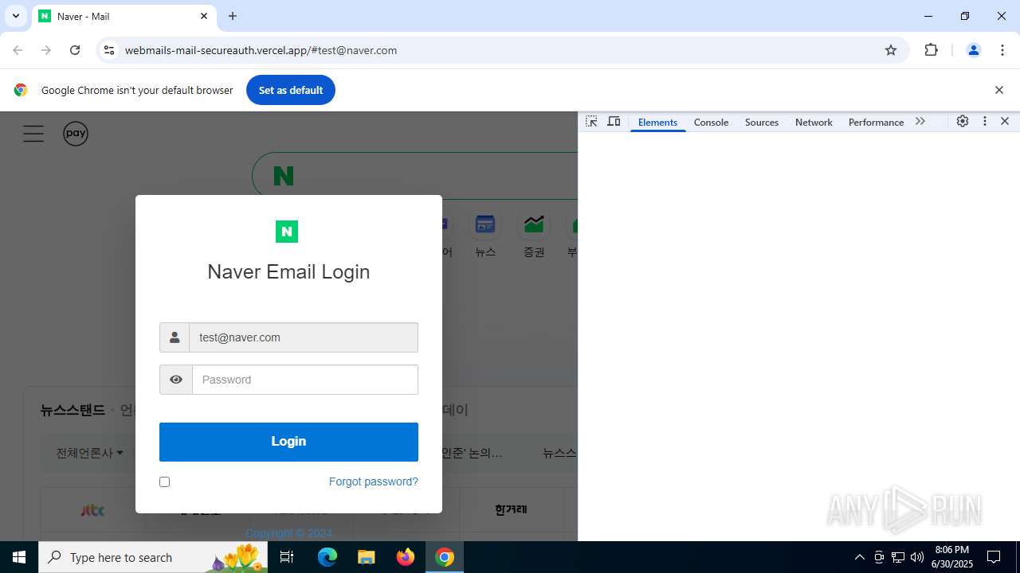Click the Chrome taskbar icon

tap(445, 557)
